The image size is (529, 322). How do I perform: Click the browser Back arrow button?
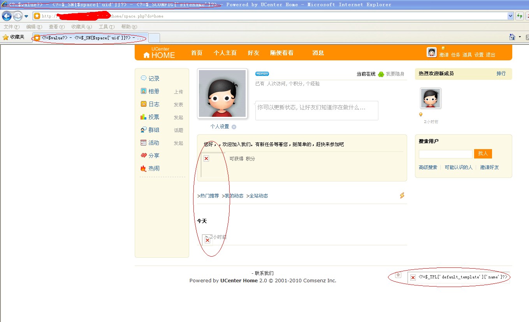pos(7,16)
